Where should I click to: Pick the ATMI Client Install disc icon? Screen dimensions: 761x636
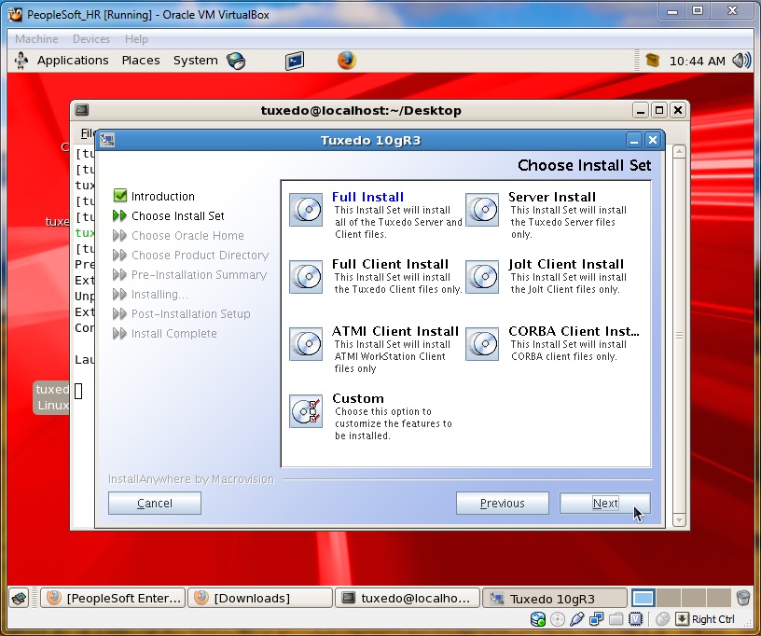[x=306, y=344]
